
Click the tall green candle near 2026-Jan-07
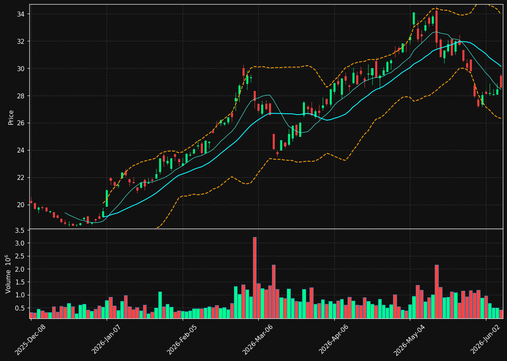(x=107, y=198)
